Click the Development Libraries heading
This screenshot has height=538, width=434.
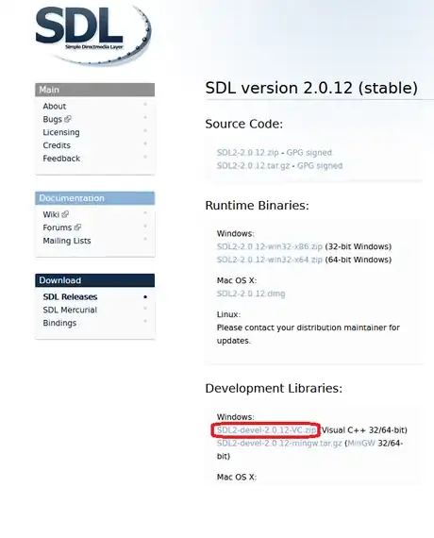274,388
